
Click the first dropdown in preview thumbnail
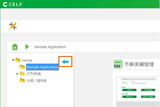(x=124, y=83)
